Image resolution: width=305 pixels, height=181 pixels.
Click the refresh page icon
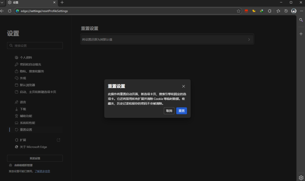(10, 11)
